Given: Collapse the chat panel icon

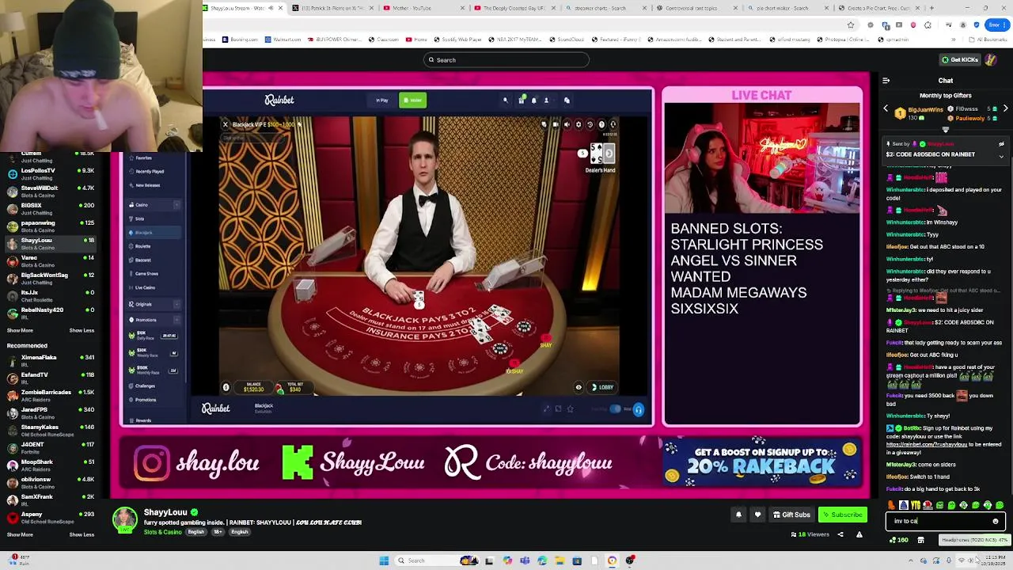Looking at the screenshot, I should click(886, 80).
